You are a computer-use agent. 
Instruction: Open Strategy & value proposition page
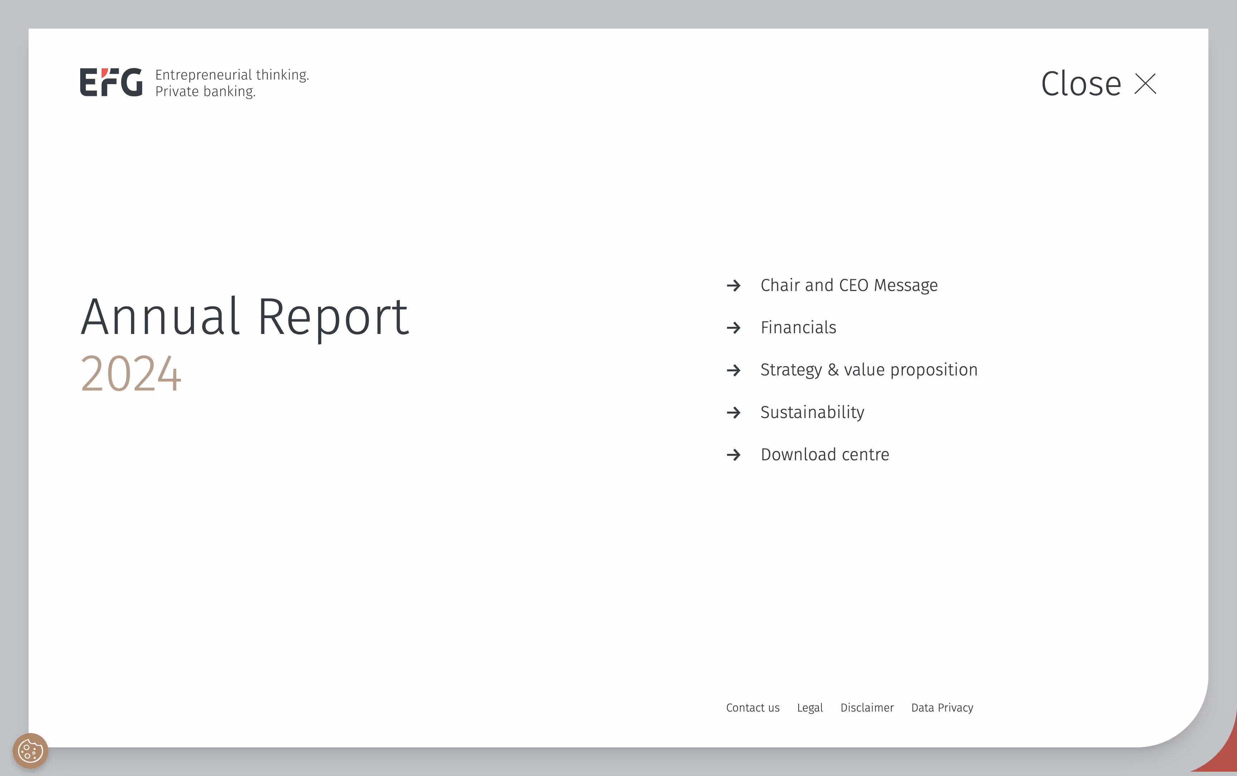[x=869, y=370]
